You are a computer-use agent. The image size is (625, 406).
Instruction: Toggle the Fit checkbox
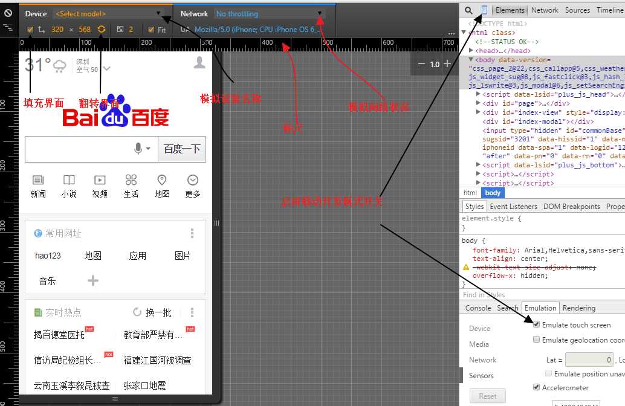click(x=151, y=30)
